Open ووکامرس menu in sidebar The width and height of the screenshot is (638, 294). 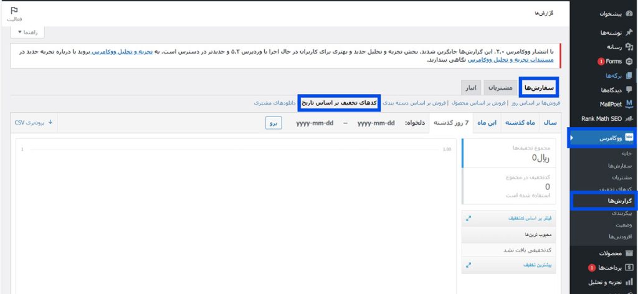(x=602, y=138)
